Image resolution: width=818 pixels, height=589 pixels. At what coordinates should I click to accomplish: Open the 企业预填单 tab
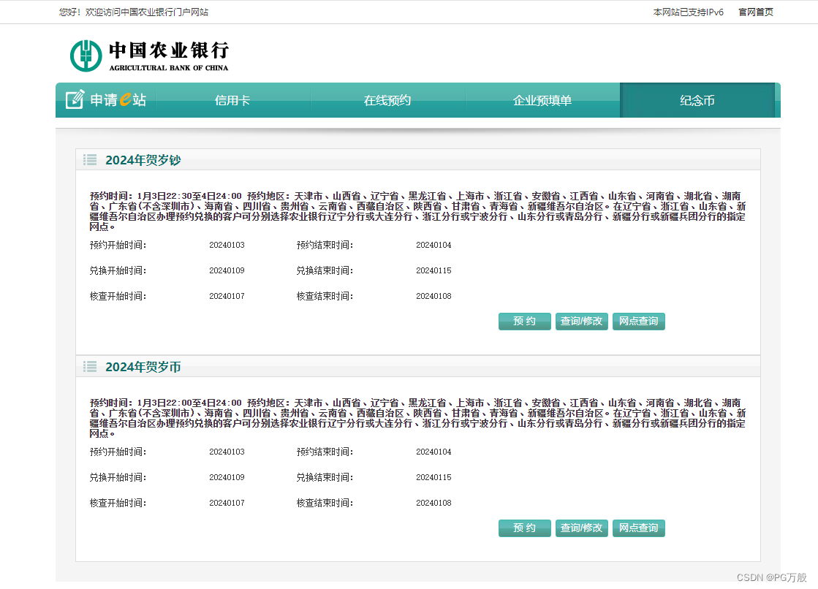click(x=542, y=100)
